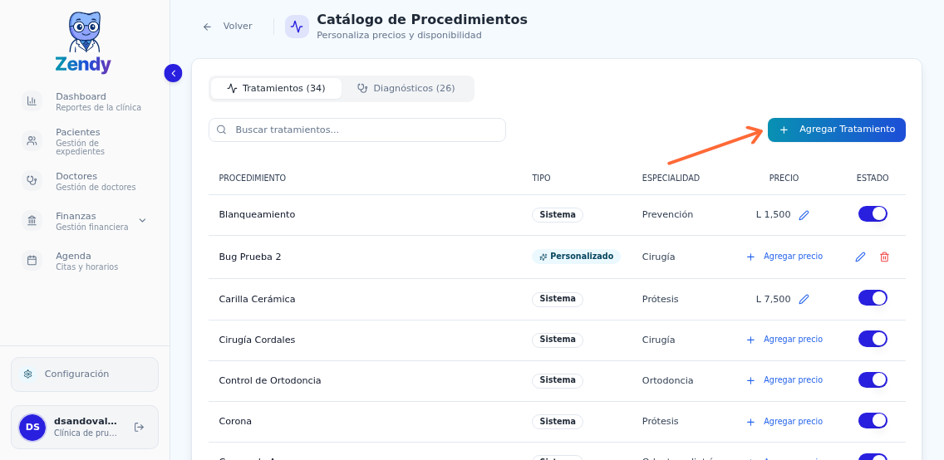Toggle Carilla Cerámica status switch
The image size is (944, 460).
(x=873, y=298)
